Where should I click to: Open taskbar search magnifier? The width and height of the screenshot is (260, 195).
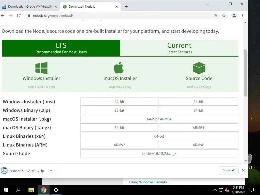pyautogui.click(x=18, y=190)
